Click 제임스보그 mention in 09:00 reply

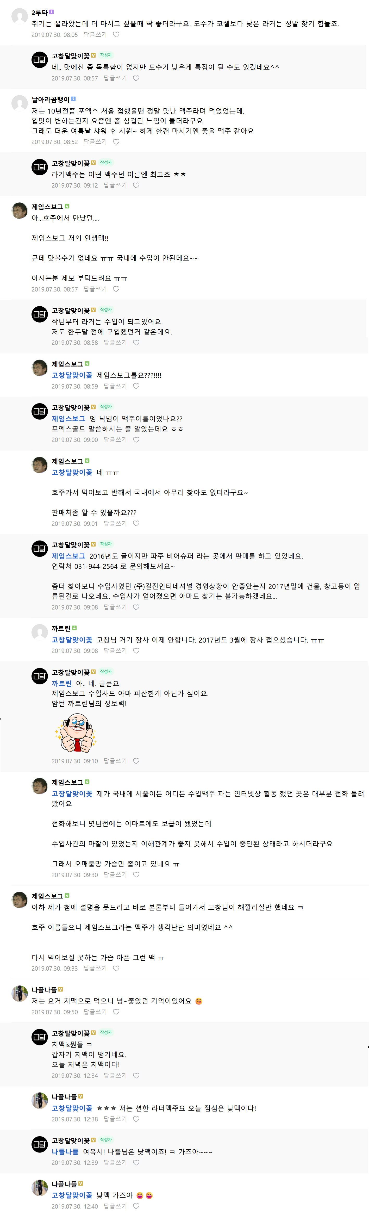[x=69, y=419]
